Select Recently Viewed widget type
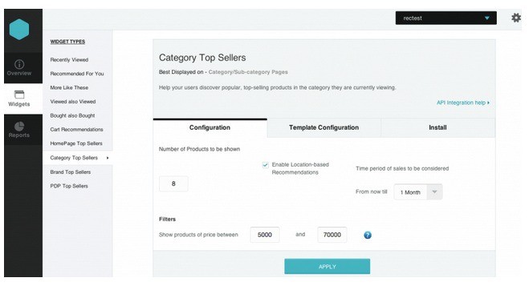The image size is (529, 298). coord(69,59)
